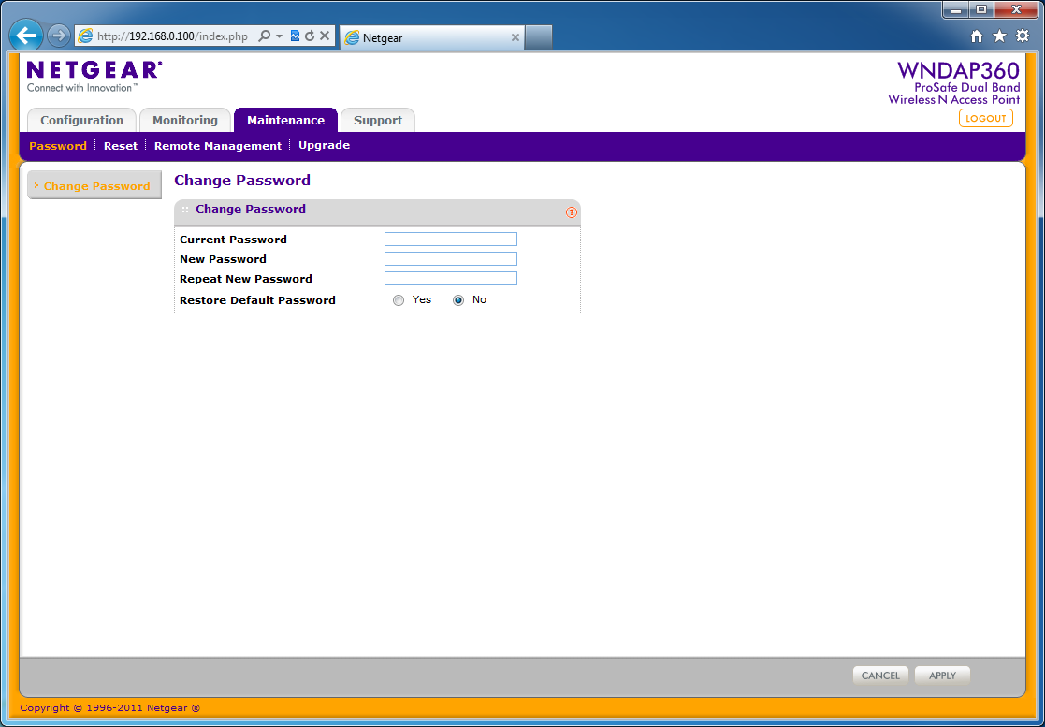This screenshot has height=727, width=1045.
Task: Click the search magnifier in the address bar
Action: (265, 36)
